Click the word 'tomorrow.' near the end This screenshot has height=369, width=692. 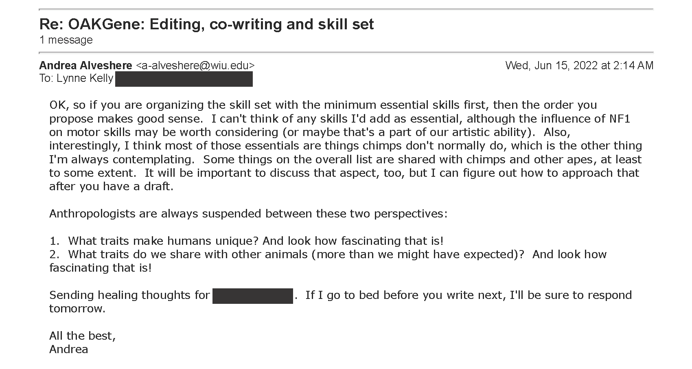77,309
